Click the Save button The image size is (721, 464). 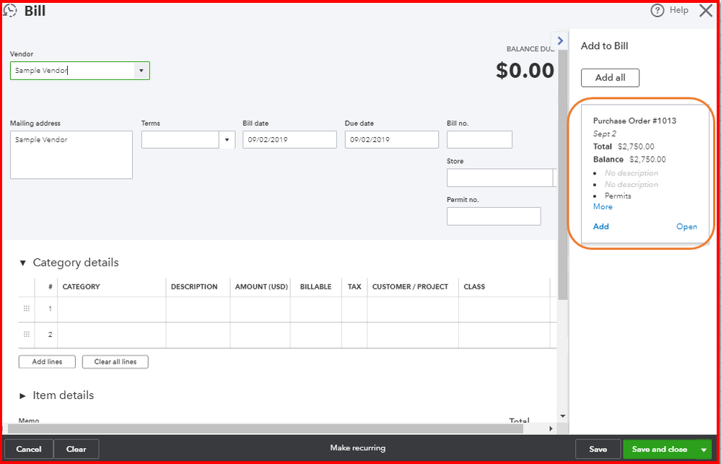(598, 450)
